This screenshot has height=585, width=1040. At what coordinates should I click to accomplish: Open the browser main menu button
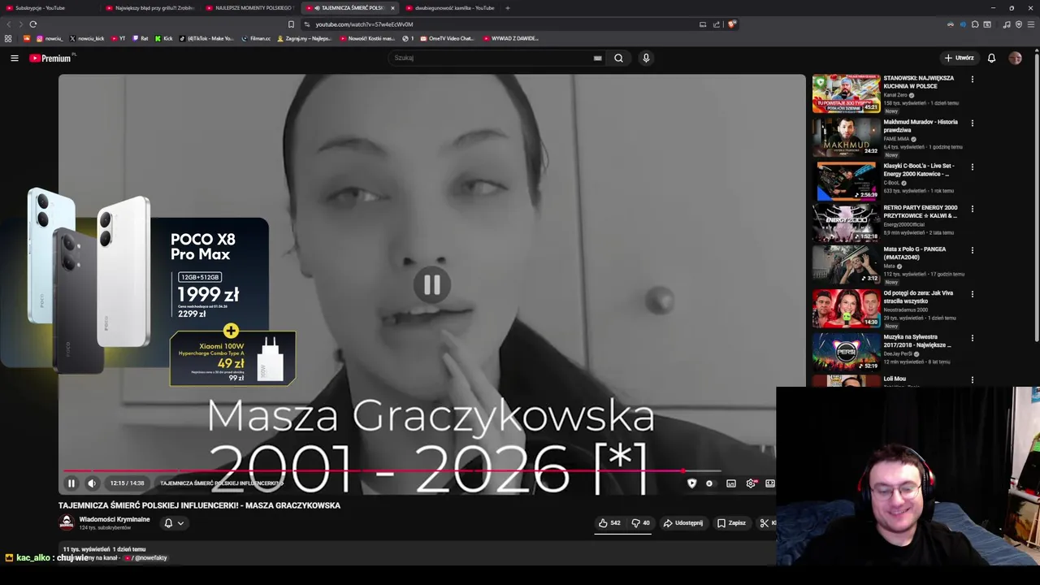click(x=1031, y=24)
